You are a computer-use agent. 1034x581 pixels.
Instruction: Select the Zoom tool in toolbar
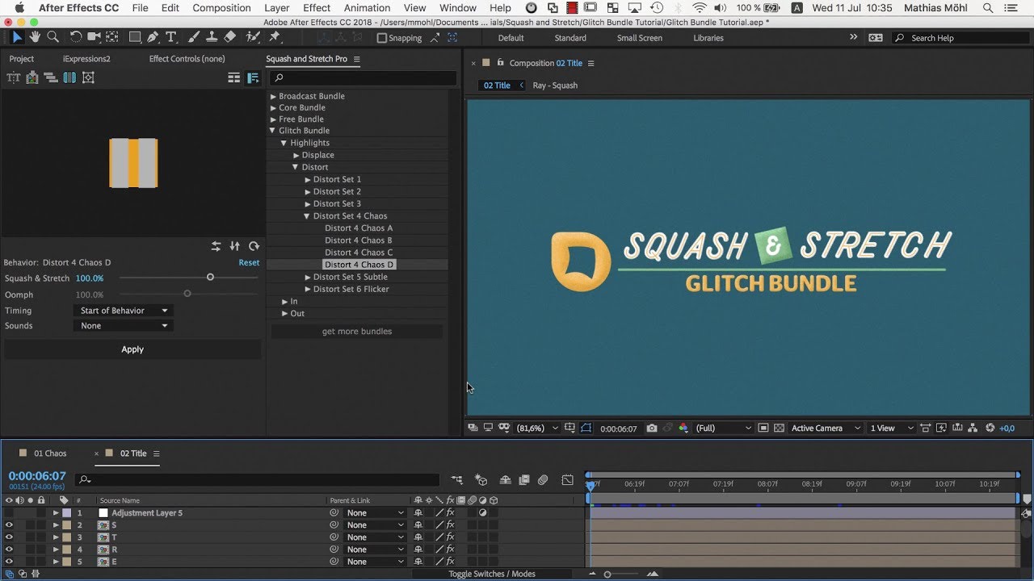pyautogui.click(x=53, y=37)
